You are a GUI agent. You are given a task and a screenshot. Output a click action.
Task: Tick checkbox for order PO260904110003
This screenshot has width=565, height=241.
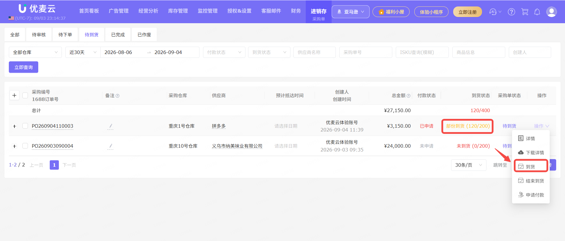[x=25, y=126]
